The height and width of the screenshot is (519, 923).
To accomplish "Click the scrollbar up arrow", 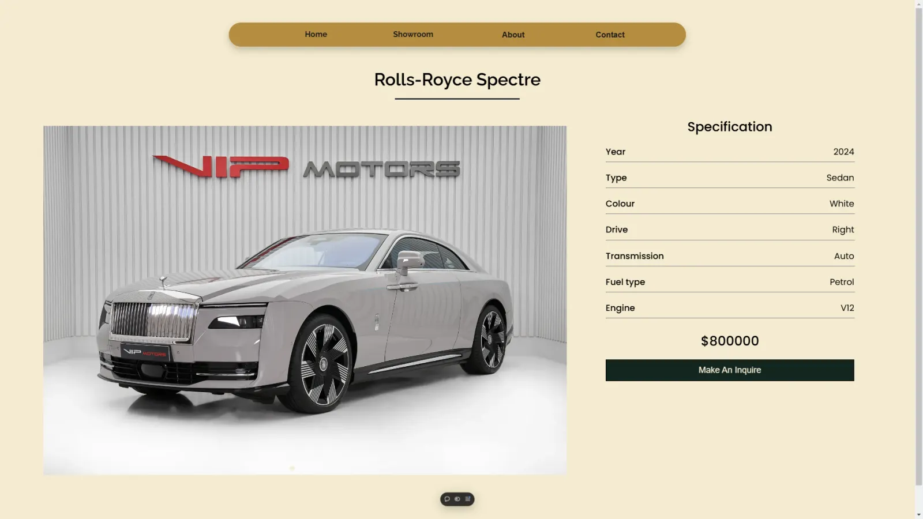I will click(x=919, y=3).
